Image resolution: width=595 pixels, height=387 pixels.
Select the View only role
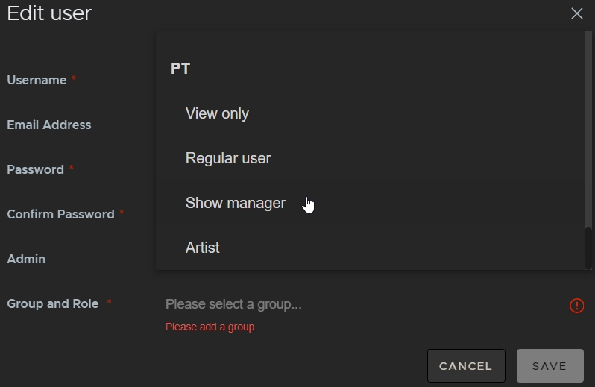[x=217, y=113]
